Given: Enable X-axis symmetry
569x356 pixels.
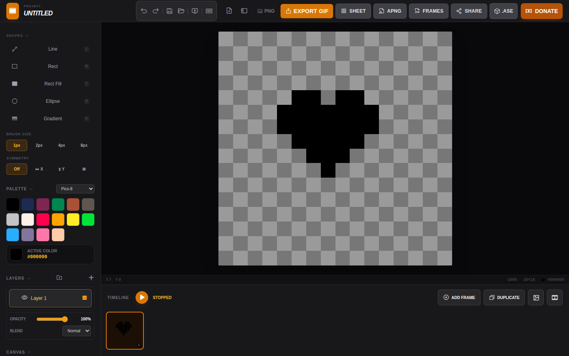Looking at the screenshot, I should tap(39, 169).
